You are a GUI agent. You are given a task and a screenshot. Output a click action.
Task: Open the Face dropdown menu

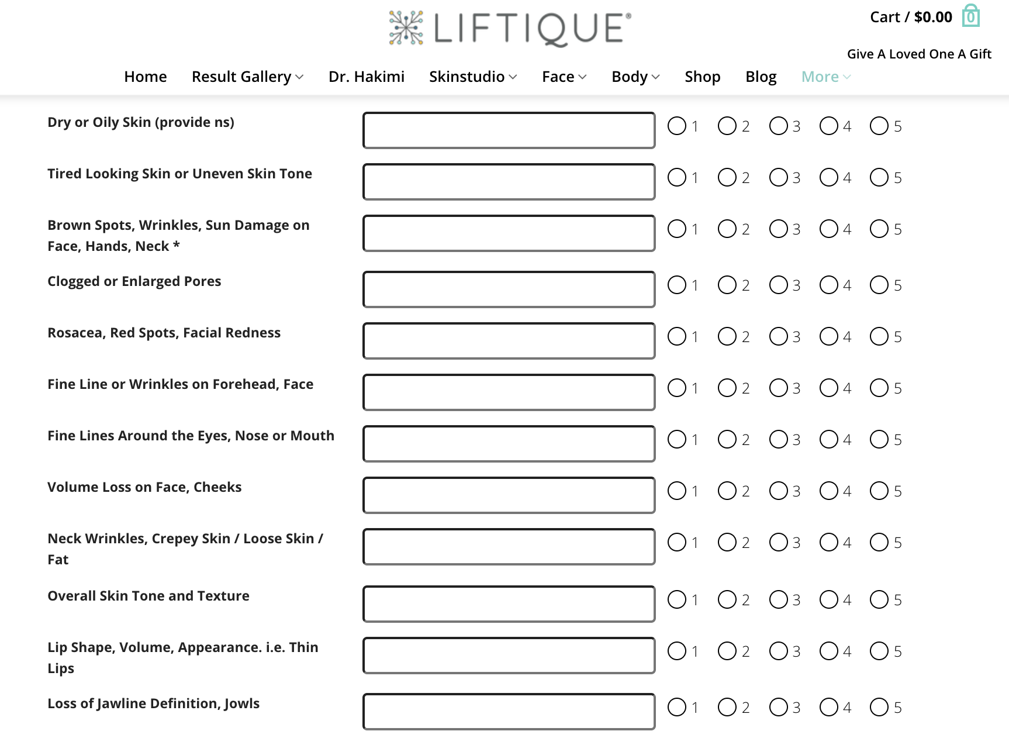[x=564, y=77]
